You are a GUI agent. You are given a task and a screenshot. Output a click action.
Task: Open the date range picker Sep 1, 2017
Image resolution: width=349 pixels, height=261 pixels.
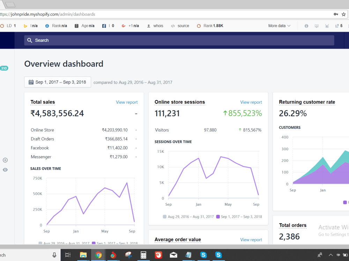[x=58, y=82]
